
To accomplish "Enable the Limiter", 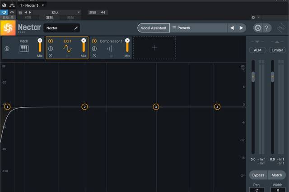I will [x=277, y=50].
